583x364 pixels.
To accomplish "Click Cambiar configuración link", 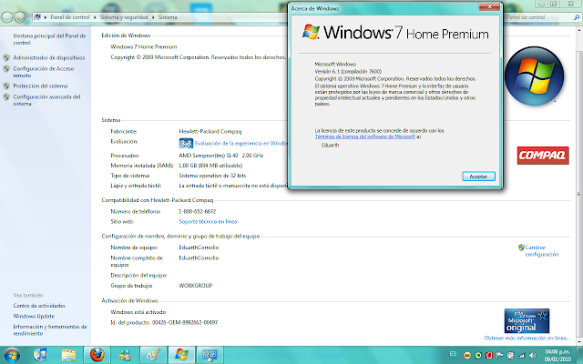I will [x=542, y=251].
